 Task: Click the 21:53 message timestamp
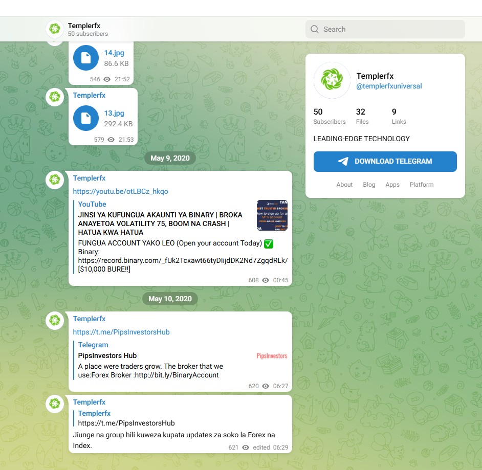click(126, 140)
